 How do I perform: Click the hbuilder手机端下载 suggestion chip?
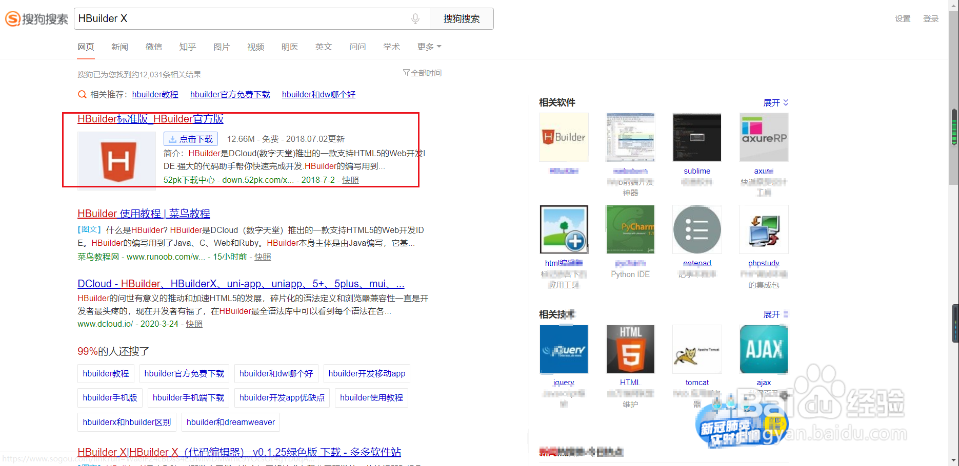[188, 398]
